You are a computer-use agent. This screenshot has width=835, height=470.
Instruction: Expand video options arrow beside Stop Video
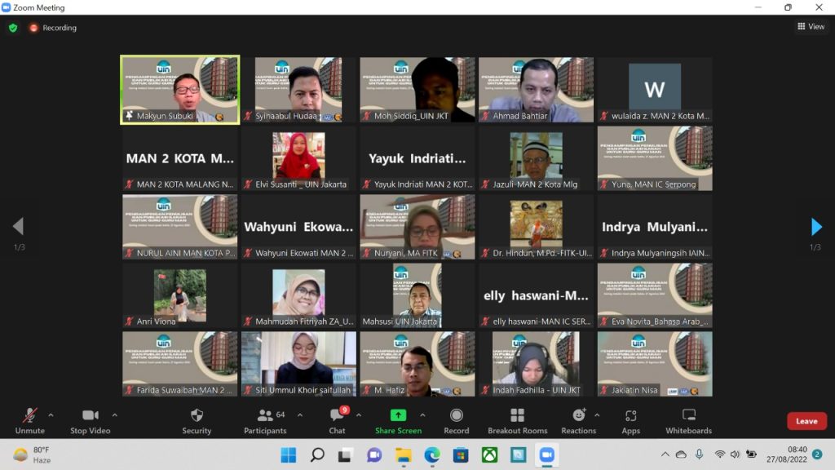point(114,415)
